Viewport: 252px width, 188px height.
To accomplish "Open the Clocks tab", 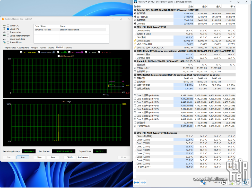I will (51, 48).
